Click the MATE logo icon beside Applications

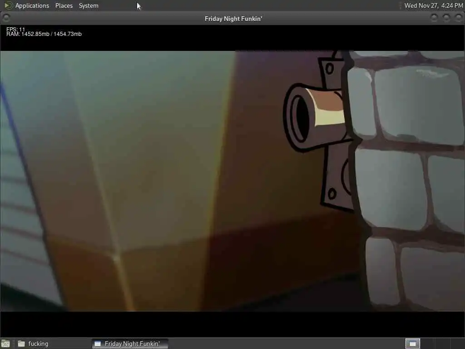point(8,5)
